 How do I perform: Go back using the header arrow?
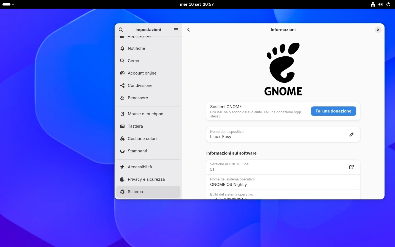pos(189,30)
